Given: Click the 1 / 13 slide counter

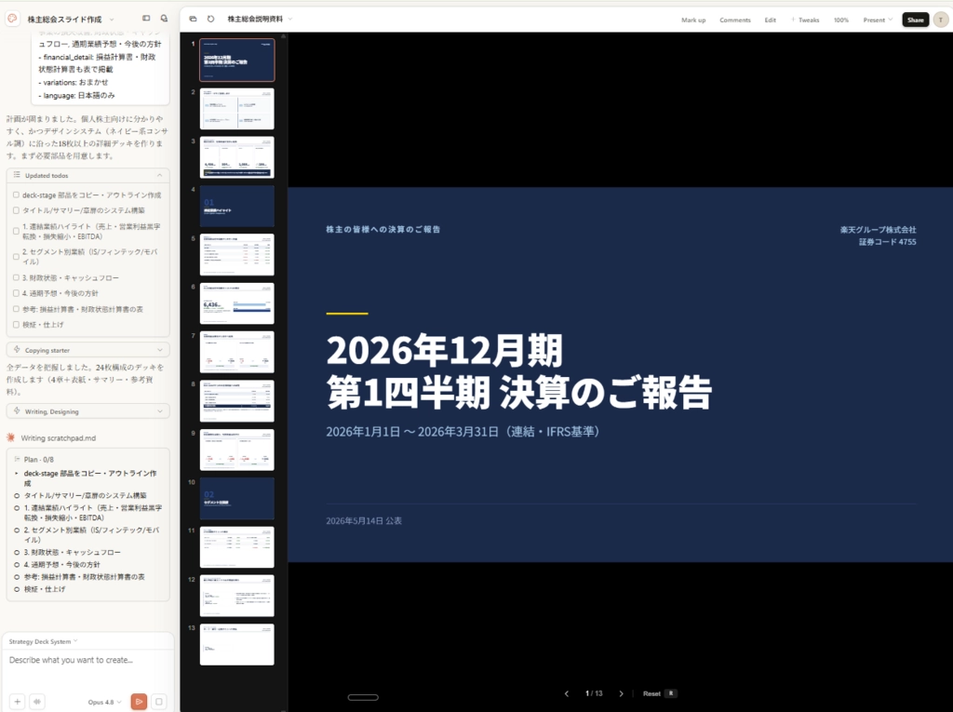Looking at the screenshot, I should click(594, 693).
